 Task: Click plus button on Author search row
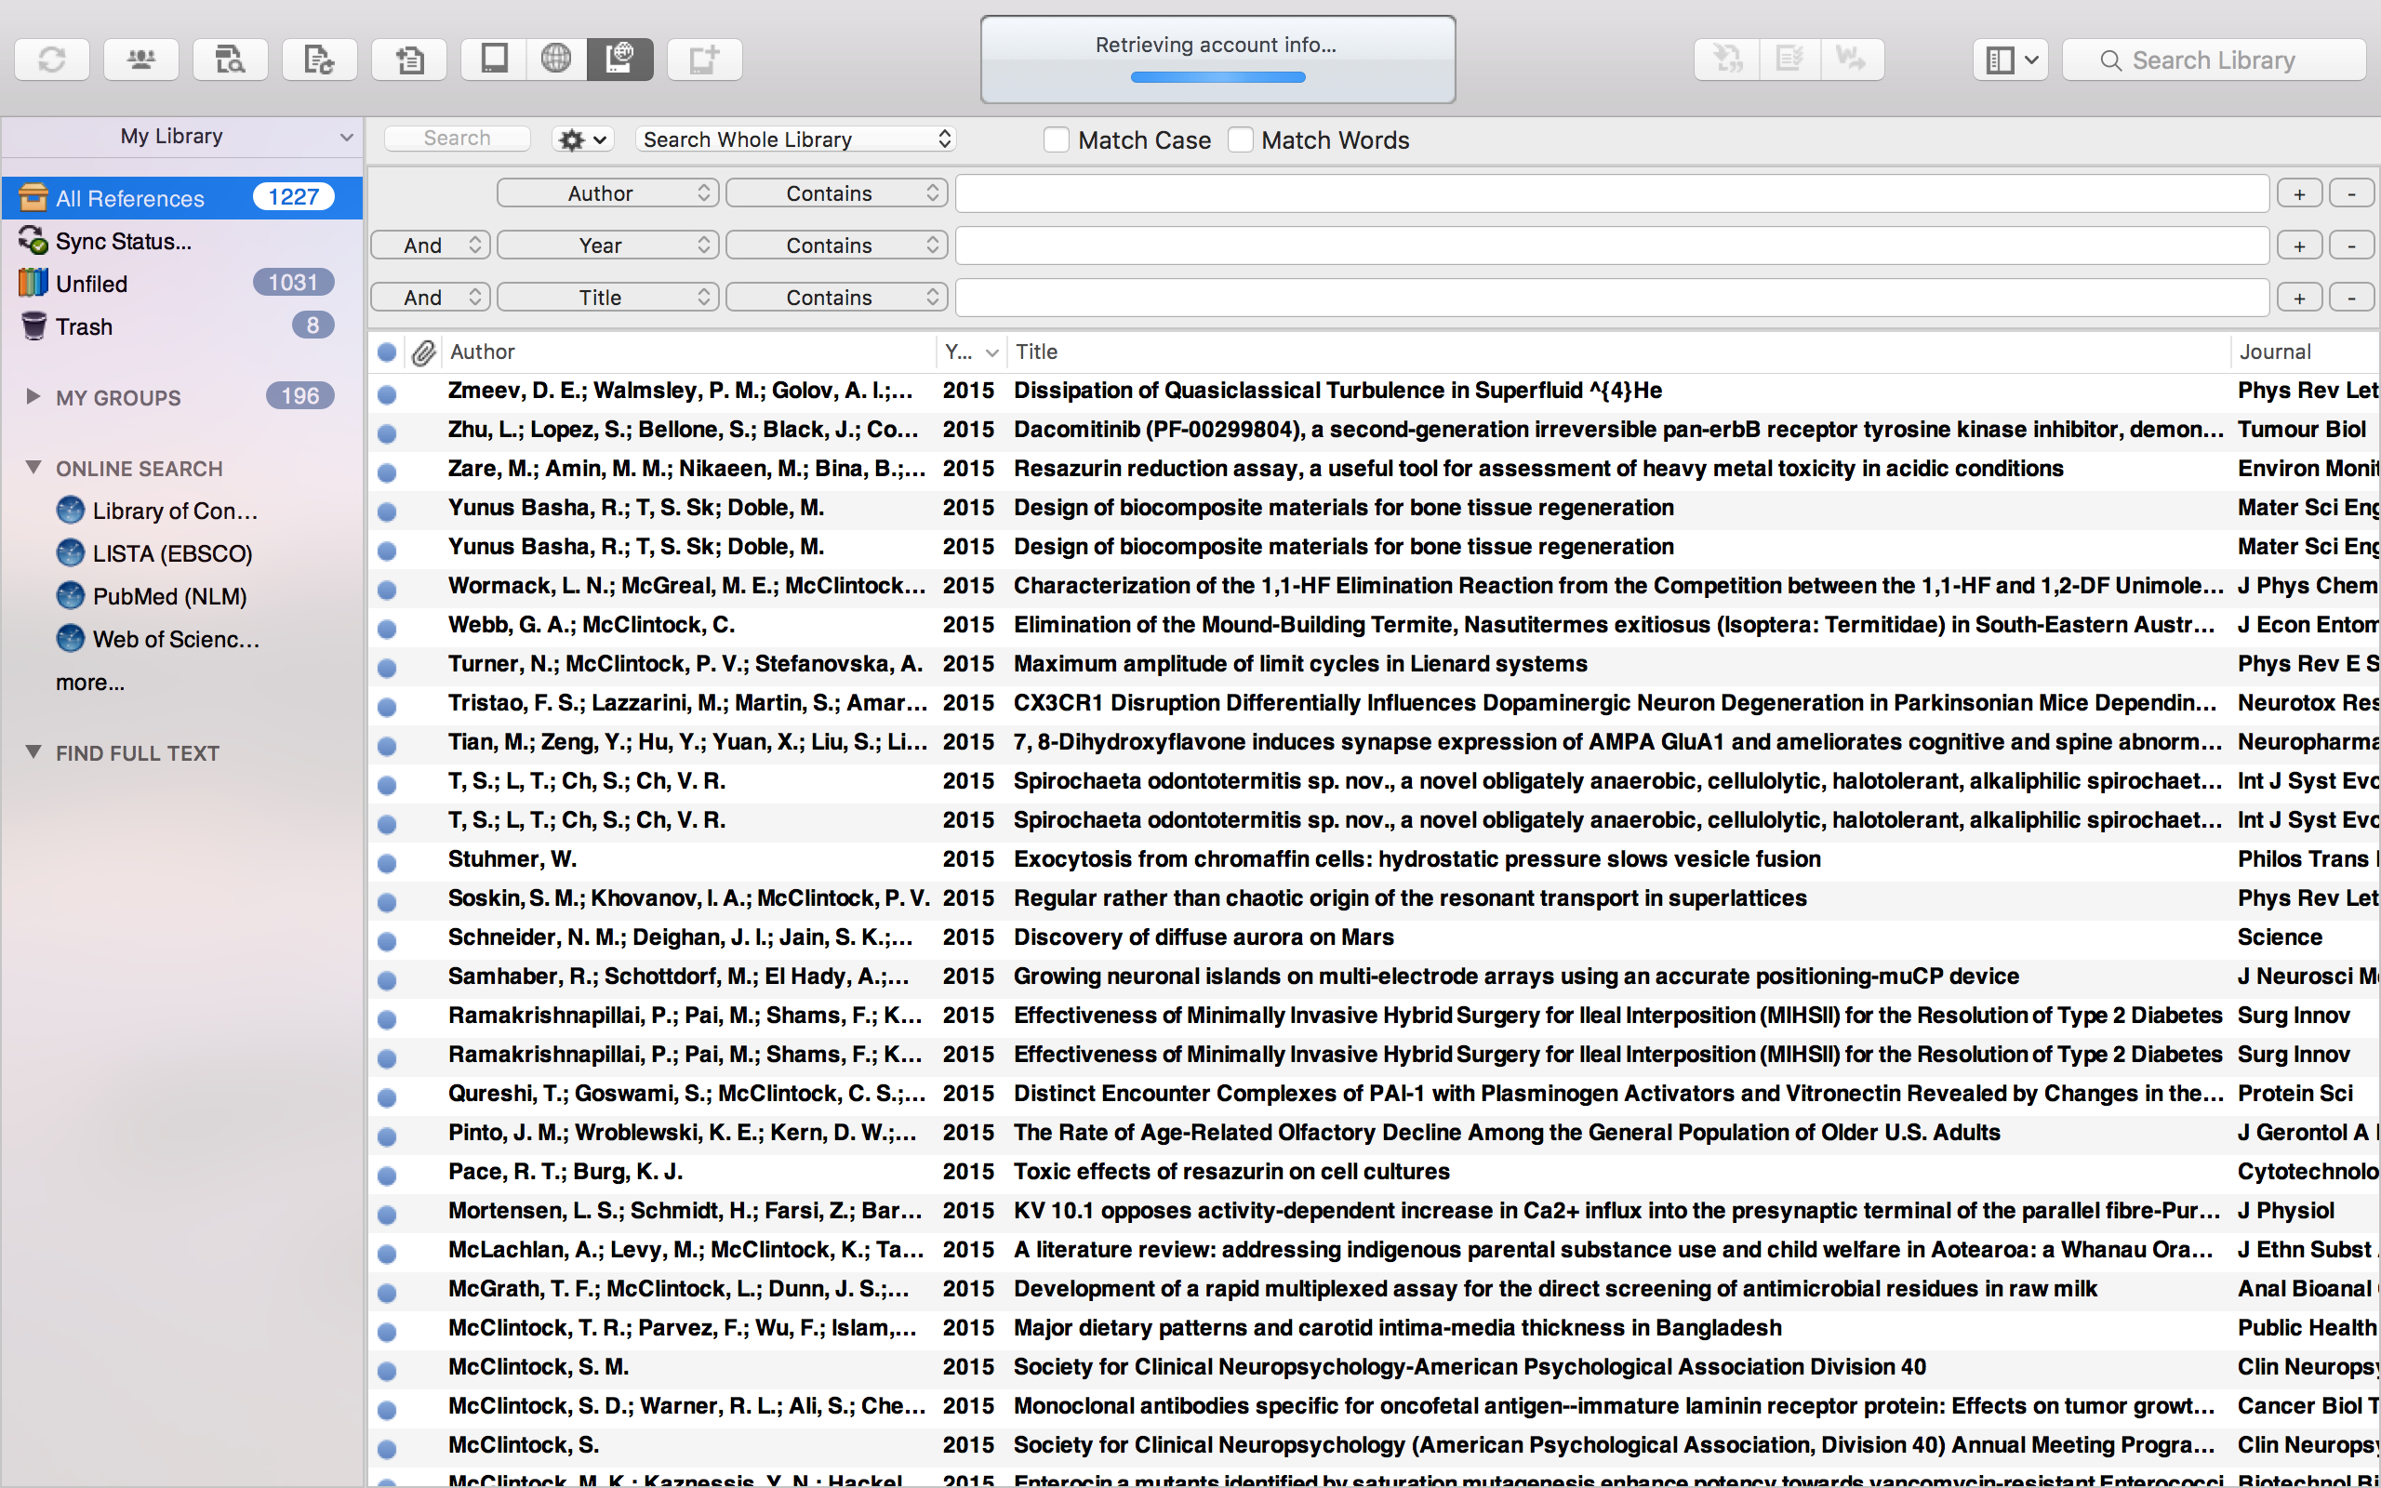(2299, 193)
